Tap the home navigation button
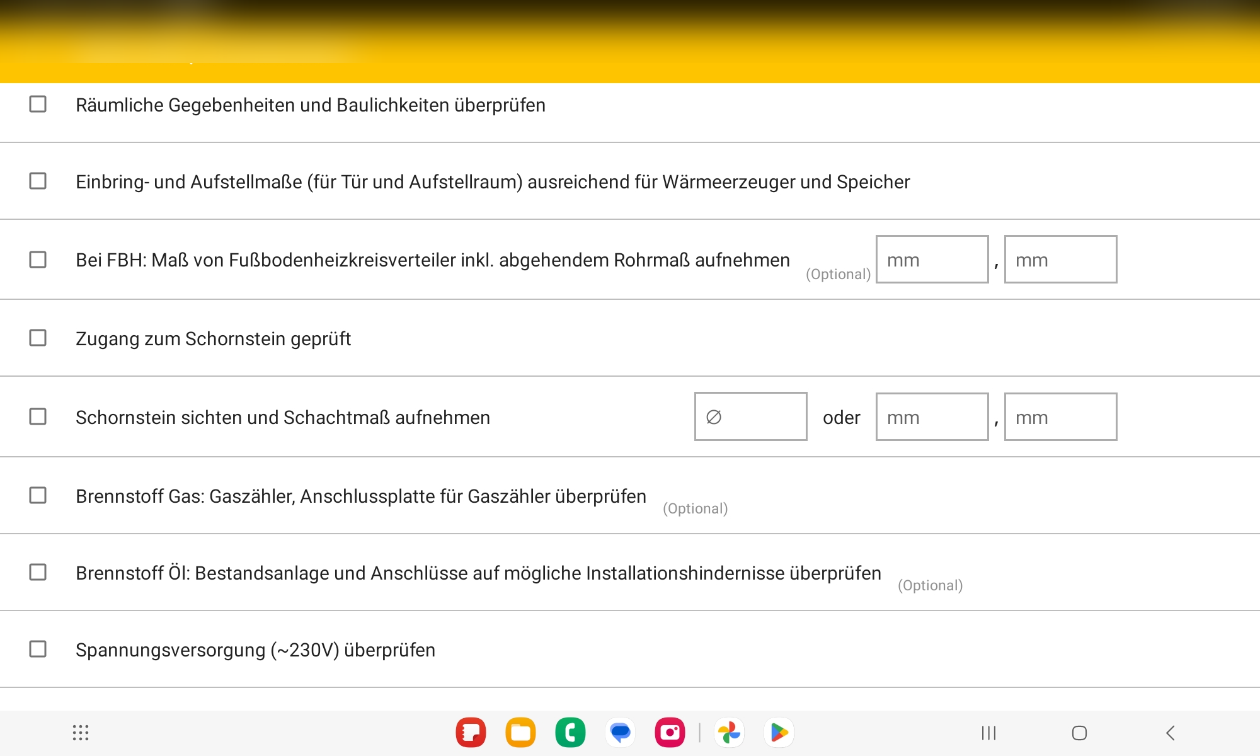Screen dimensions: 1260x756 (x=1079, y=733)
